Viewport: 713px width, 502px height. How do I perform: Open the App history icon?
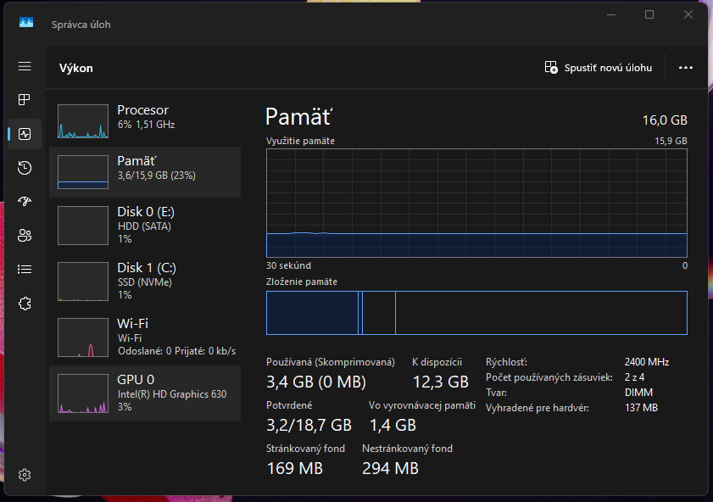pyautogui.click(x=25, y=168)
